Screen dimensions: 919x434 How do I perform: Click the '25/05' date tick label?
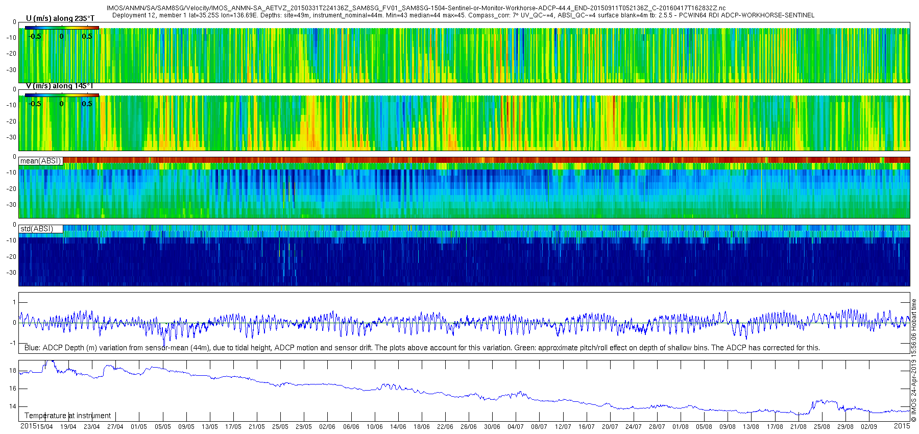pos(280,427)
